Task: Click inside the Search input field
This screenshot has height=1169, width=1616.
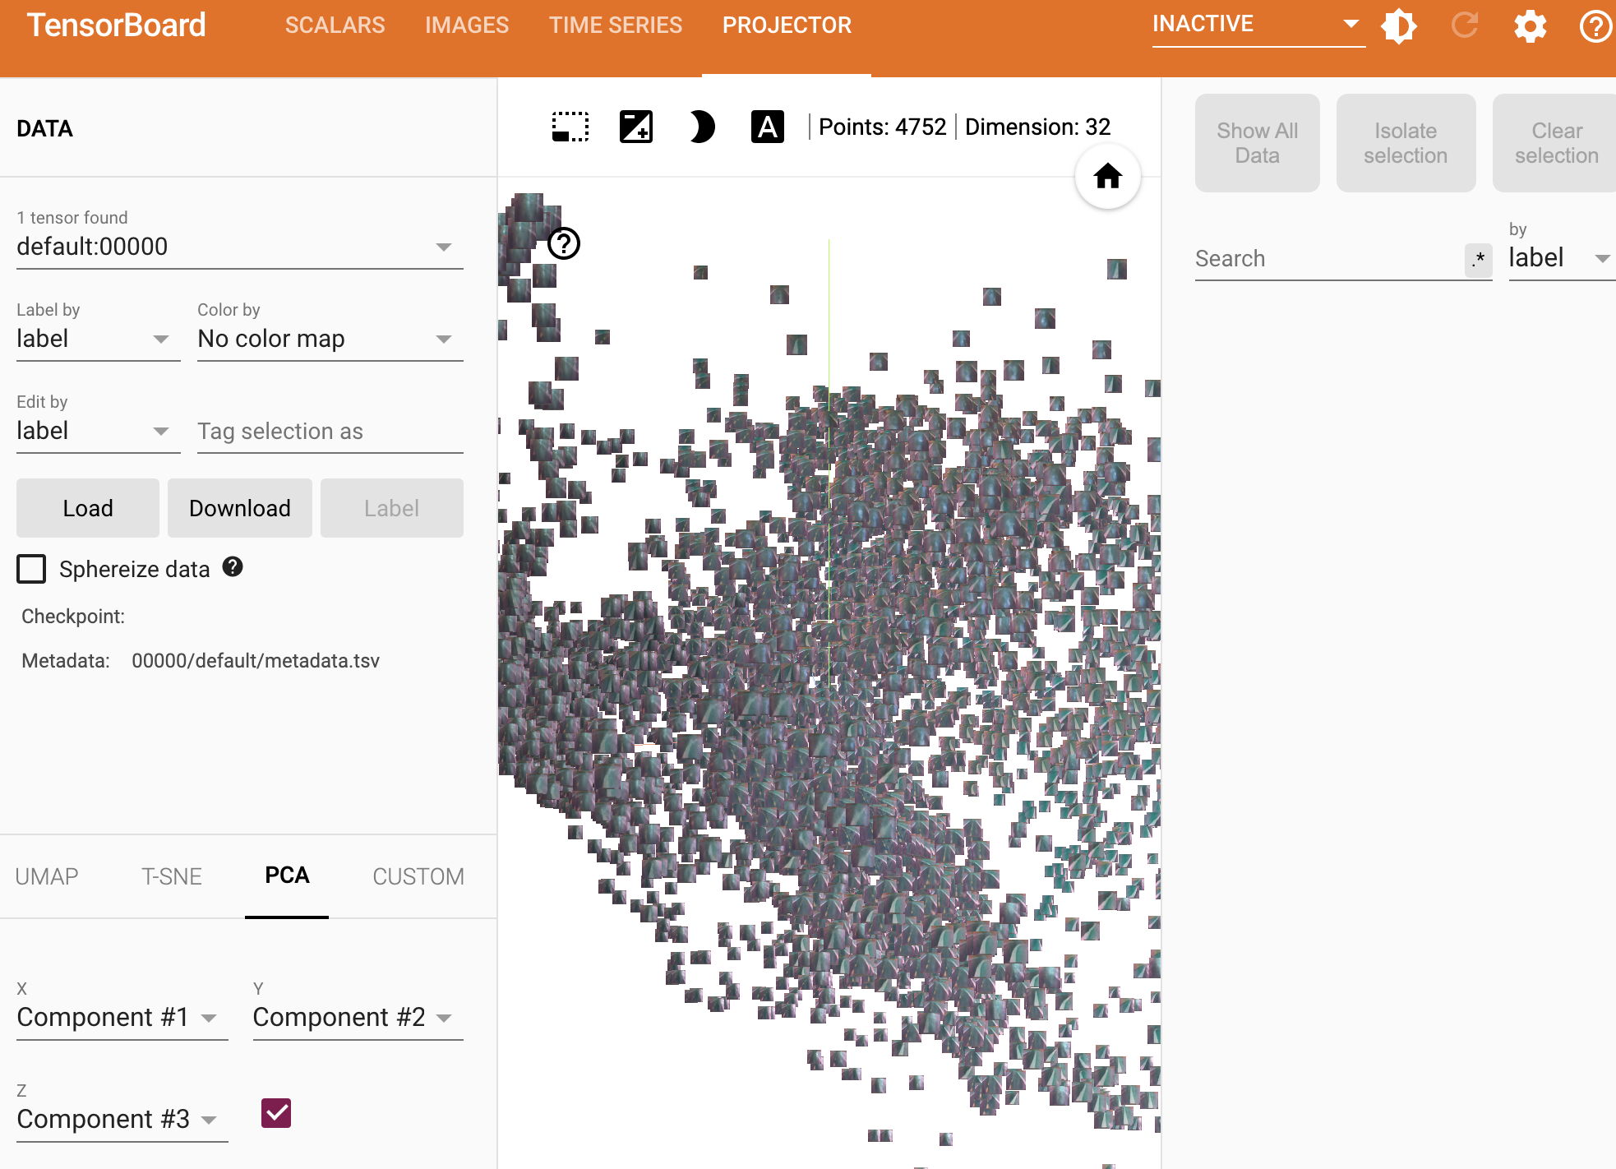Action: click(1325, 259)
